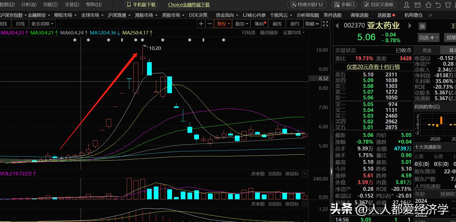Open the user account icon
This screenshot has height=222, width=456.
(x=407, y=5)
